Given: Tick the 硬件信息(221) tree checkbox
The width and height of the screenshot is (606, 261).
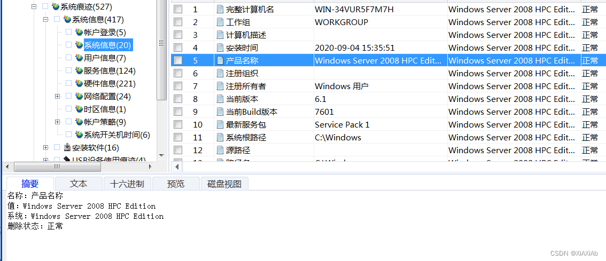Looking at the screenshot, I should pyautogui.click(x=68, y=83).
